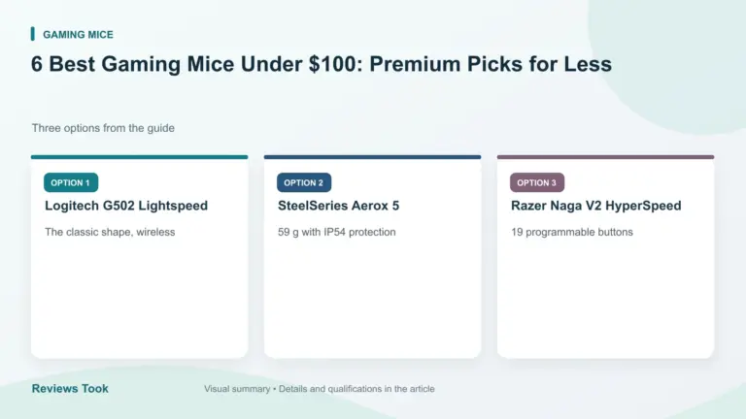Open the Logitech G502 Lightspeed title

[126, 206]
